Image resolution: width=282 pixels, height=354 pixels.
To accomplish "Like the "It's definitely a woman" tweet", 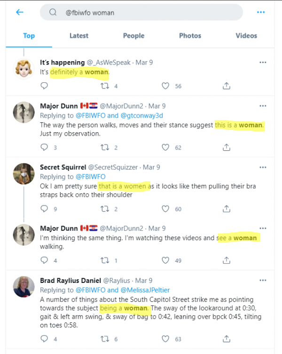I will click(165, 86).
